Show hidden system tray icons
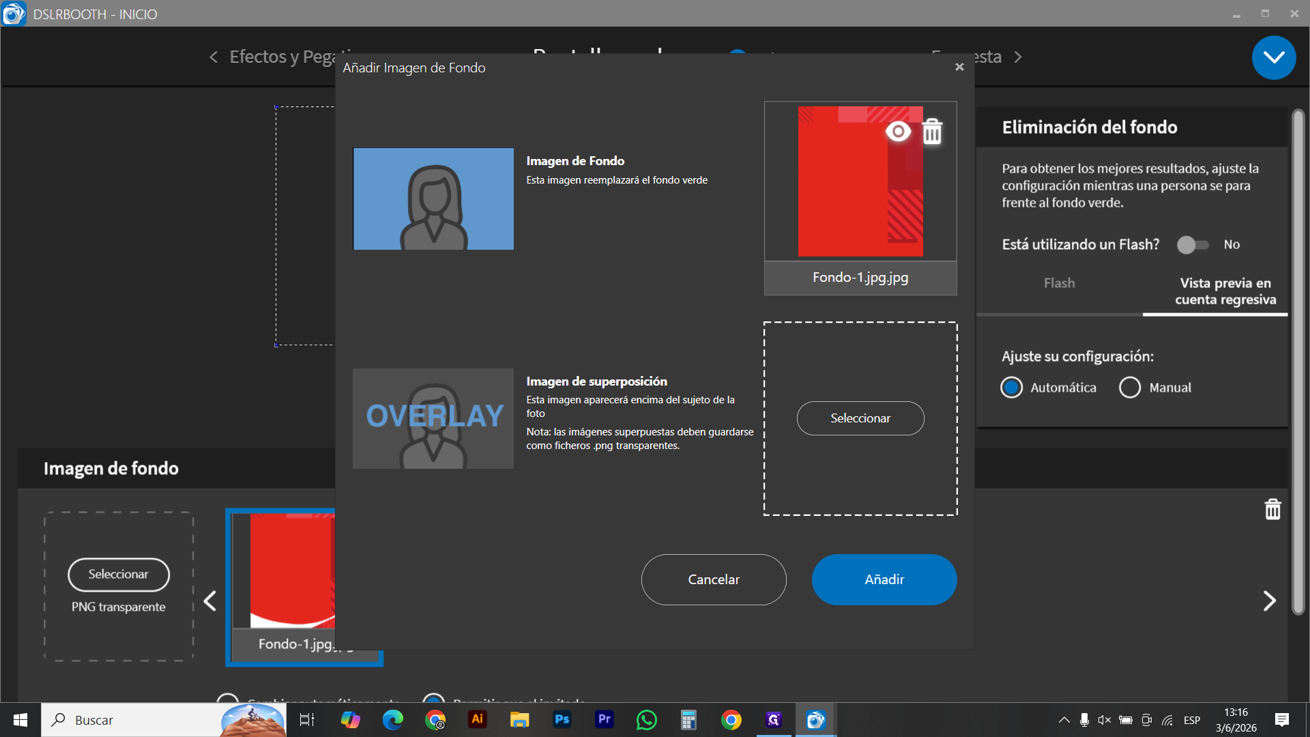The height and width of the screenshot is (737, 1310). click(x=1064, y=720)
